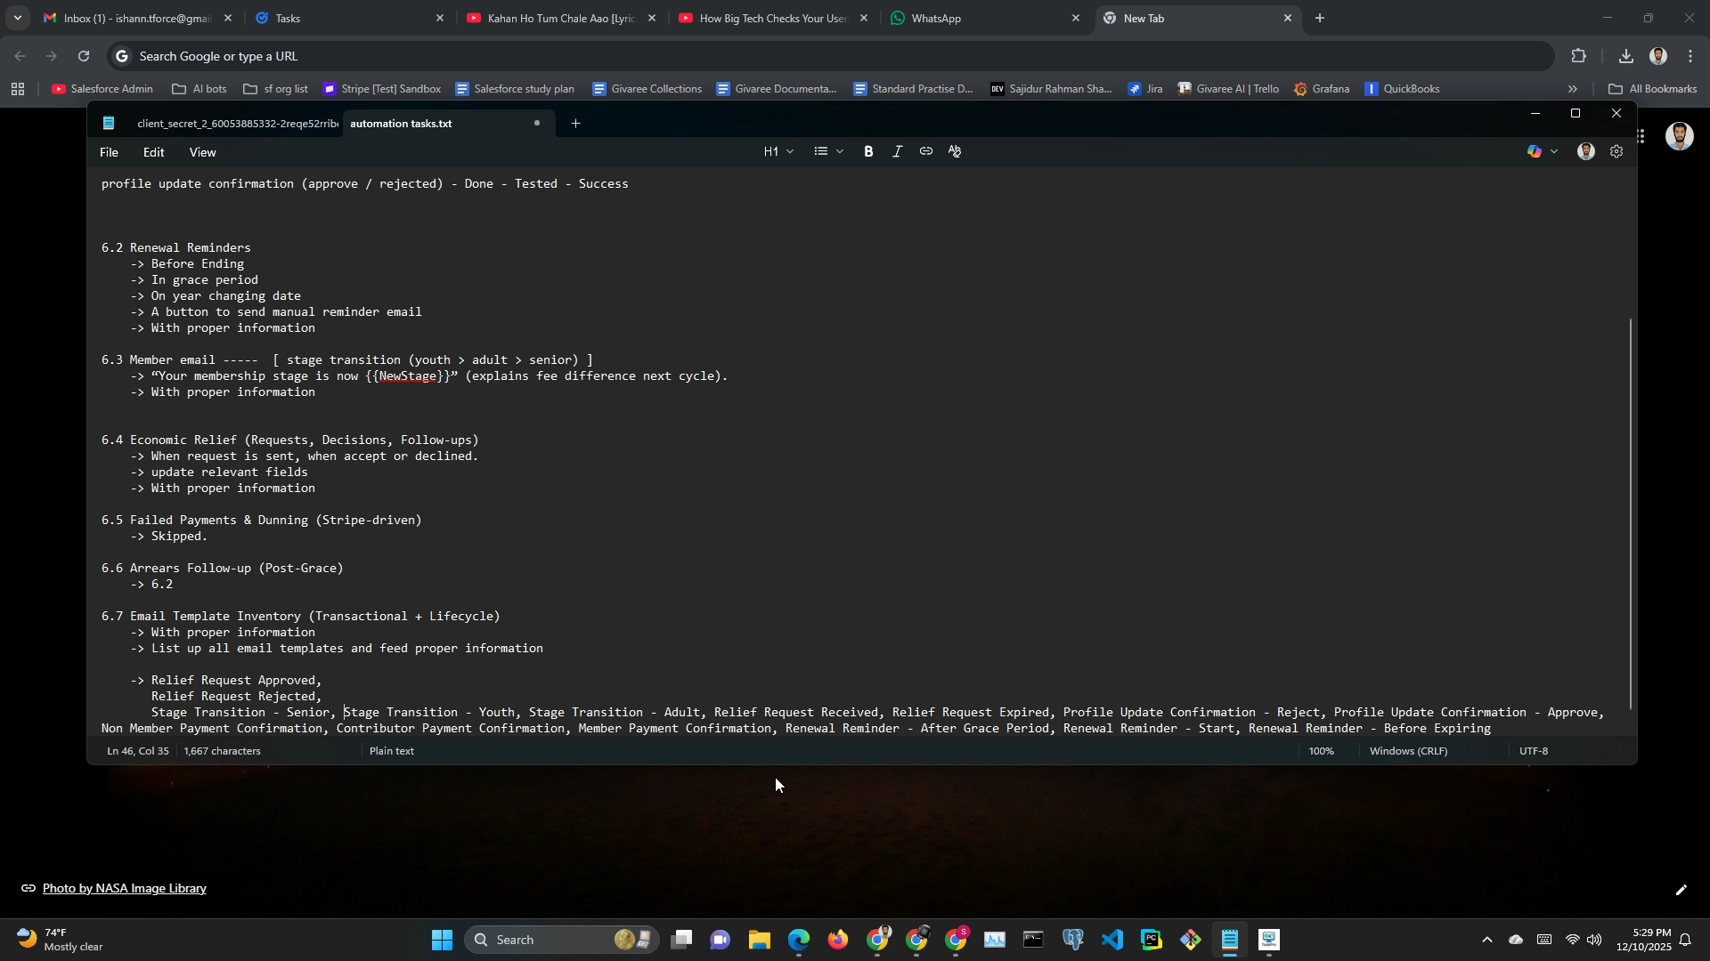Open Notepad settings gear
Screen dimensions: 1710x961
tap(1616, 152)
